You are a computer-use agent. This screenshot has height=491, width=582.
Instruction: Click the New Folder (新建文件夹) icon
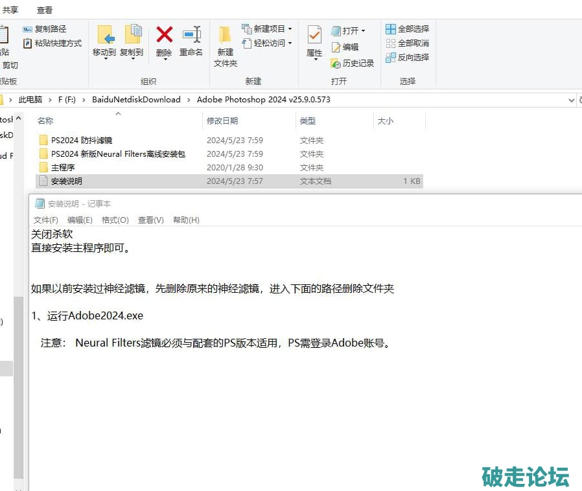(225, 35)
